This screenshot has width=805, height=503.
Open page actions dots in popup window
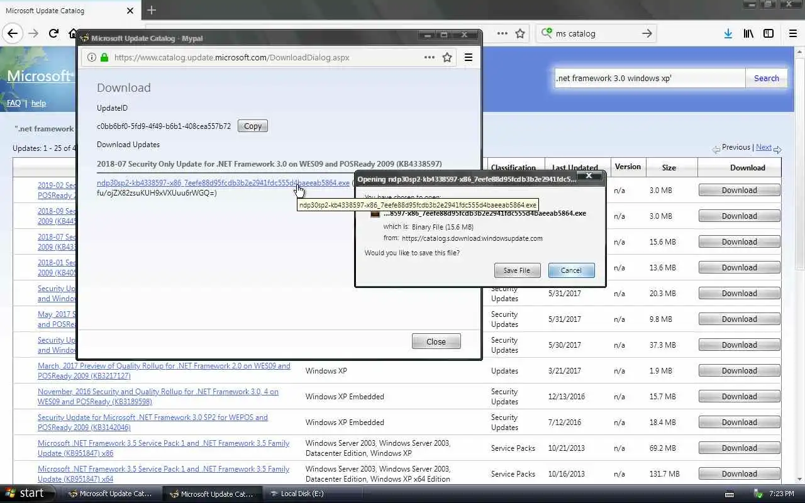[430, 57]
